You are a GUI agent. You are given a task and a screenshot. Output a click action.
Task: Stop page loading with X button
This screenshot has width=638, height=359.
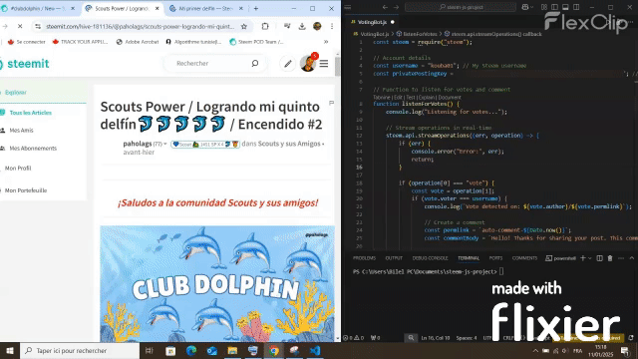20,26
